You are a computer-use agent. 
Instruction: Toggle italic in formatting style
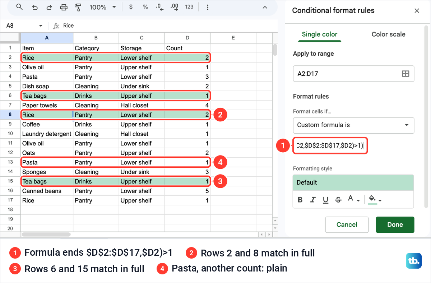(x=313, y=200)
